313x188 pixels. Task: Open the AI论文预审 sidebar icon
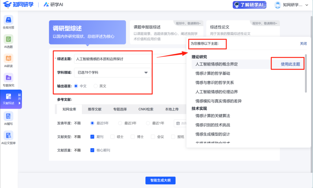tap(8, 135)
